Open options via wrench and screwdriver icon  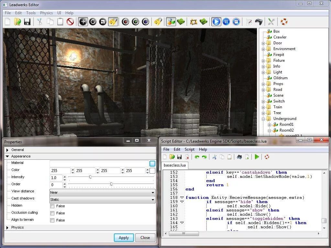[x=271, y=22]
